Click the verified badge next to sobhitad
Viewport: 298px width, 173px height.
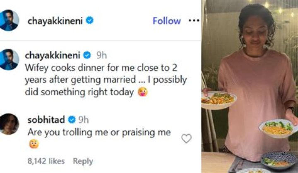pyautogui.click(x=72, y=120)
